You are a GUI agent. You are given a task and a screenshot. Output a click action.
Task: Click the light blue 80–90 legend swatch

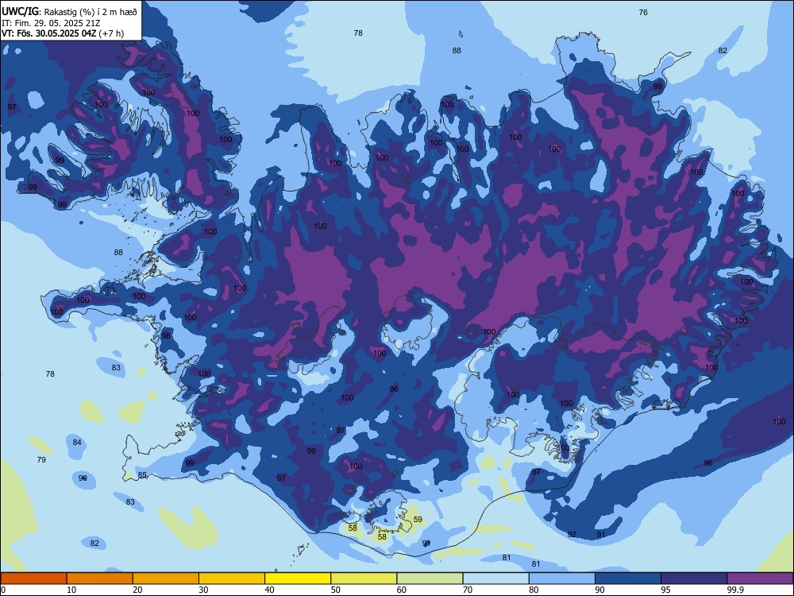click(562, 579)
